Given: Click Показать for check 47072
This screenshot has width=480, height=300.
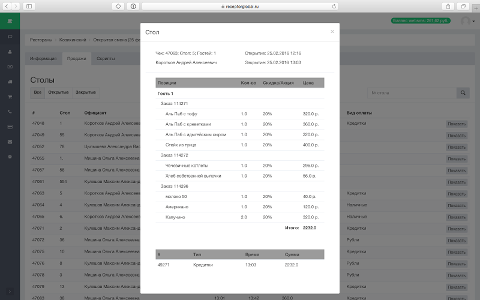Looking at the screenshot, I should (457, 241).
